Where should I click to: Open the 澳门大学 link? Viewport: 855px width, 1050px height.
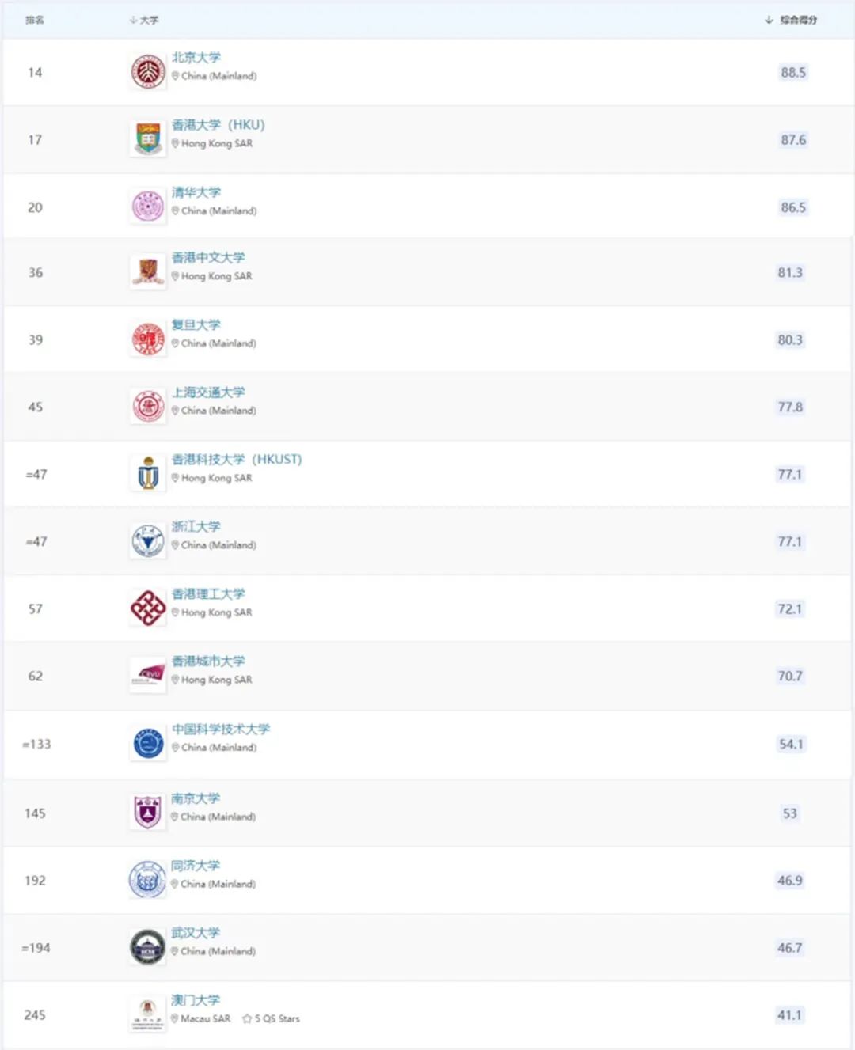click(x=196, y=1000)
